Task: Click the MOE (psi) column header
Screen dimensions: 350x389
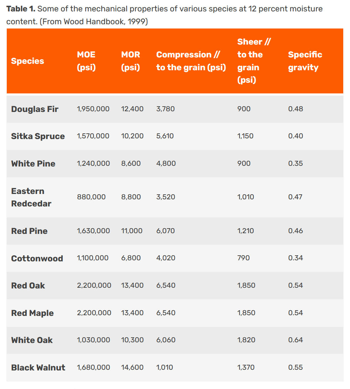Action: (x=86, y=61)
